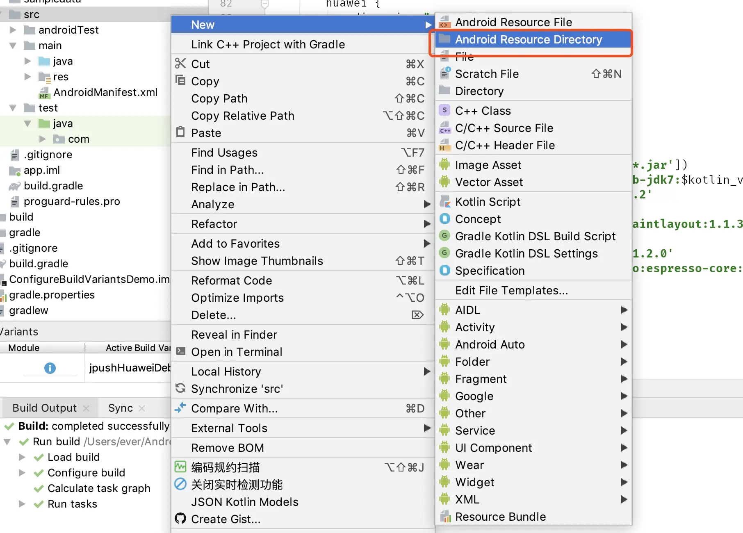
Task: Click the Kotlin Script icon
Action: pyautogui.click(x=445, y=202)
